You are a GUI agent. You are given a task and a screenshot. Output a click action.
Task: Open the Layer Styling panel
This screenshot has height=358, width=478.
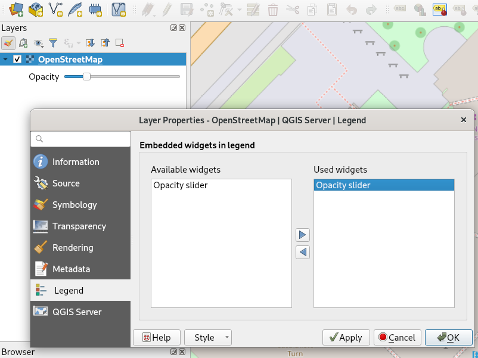click(8, 43)
